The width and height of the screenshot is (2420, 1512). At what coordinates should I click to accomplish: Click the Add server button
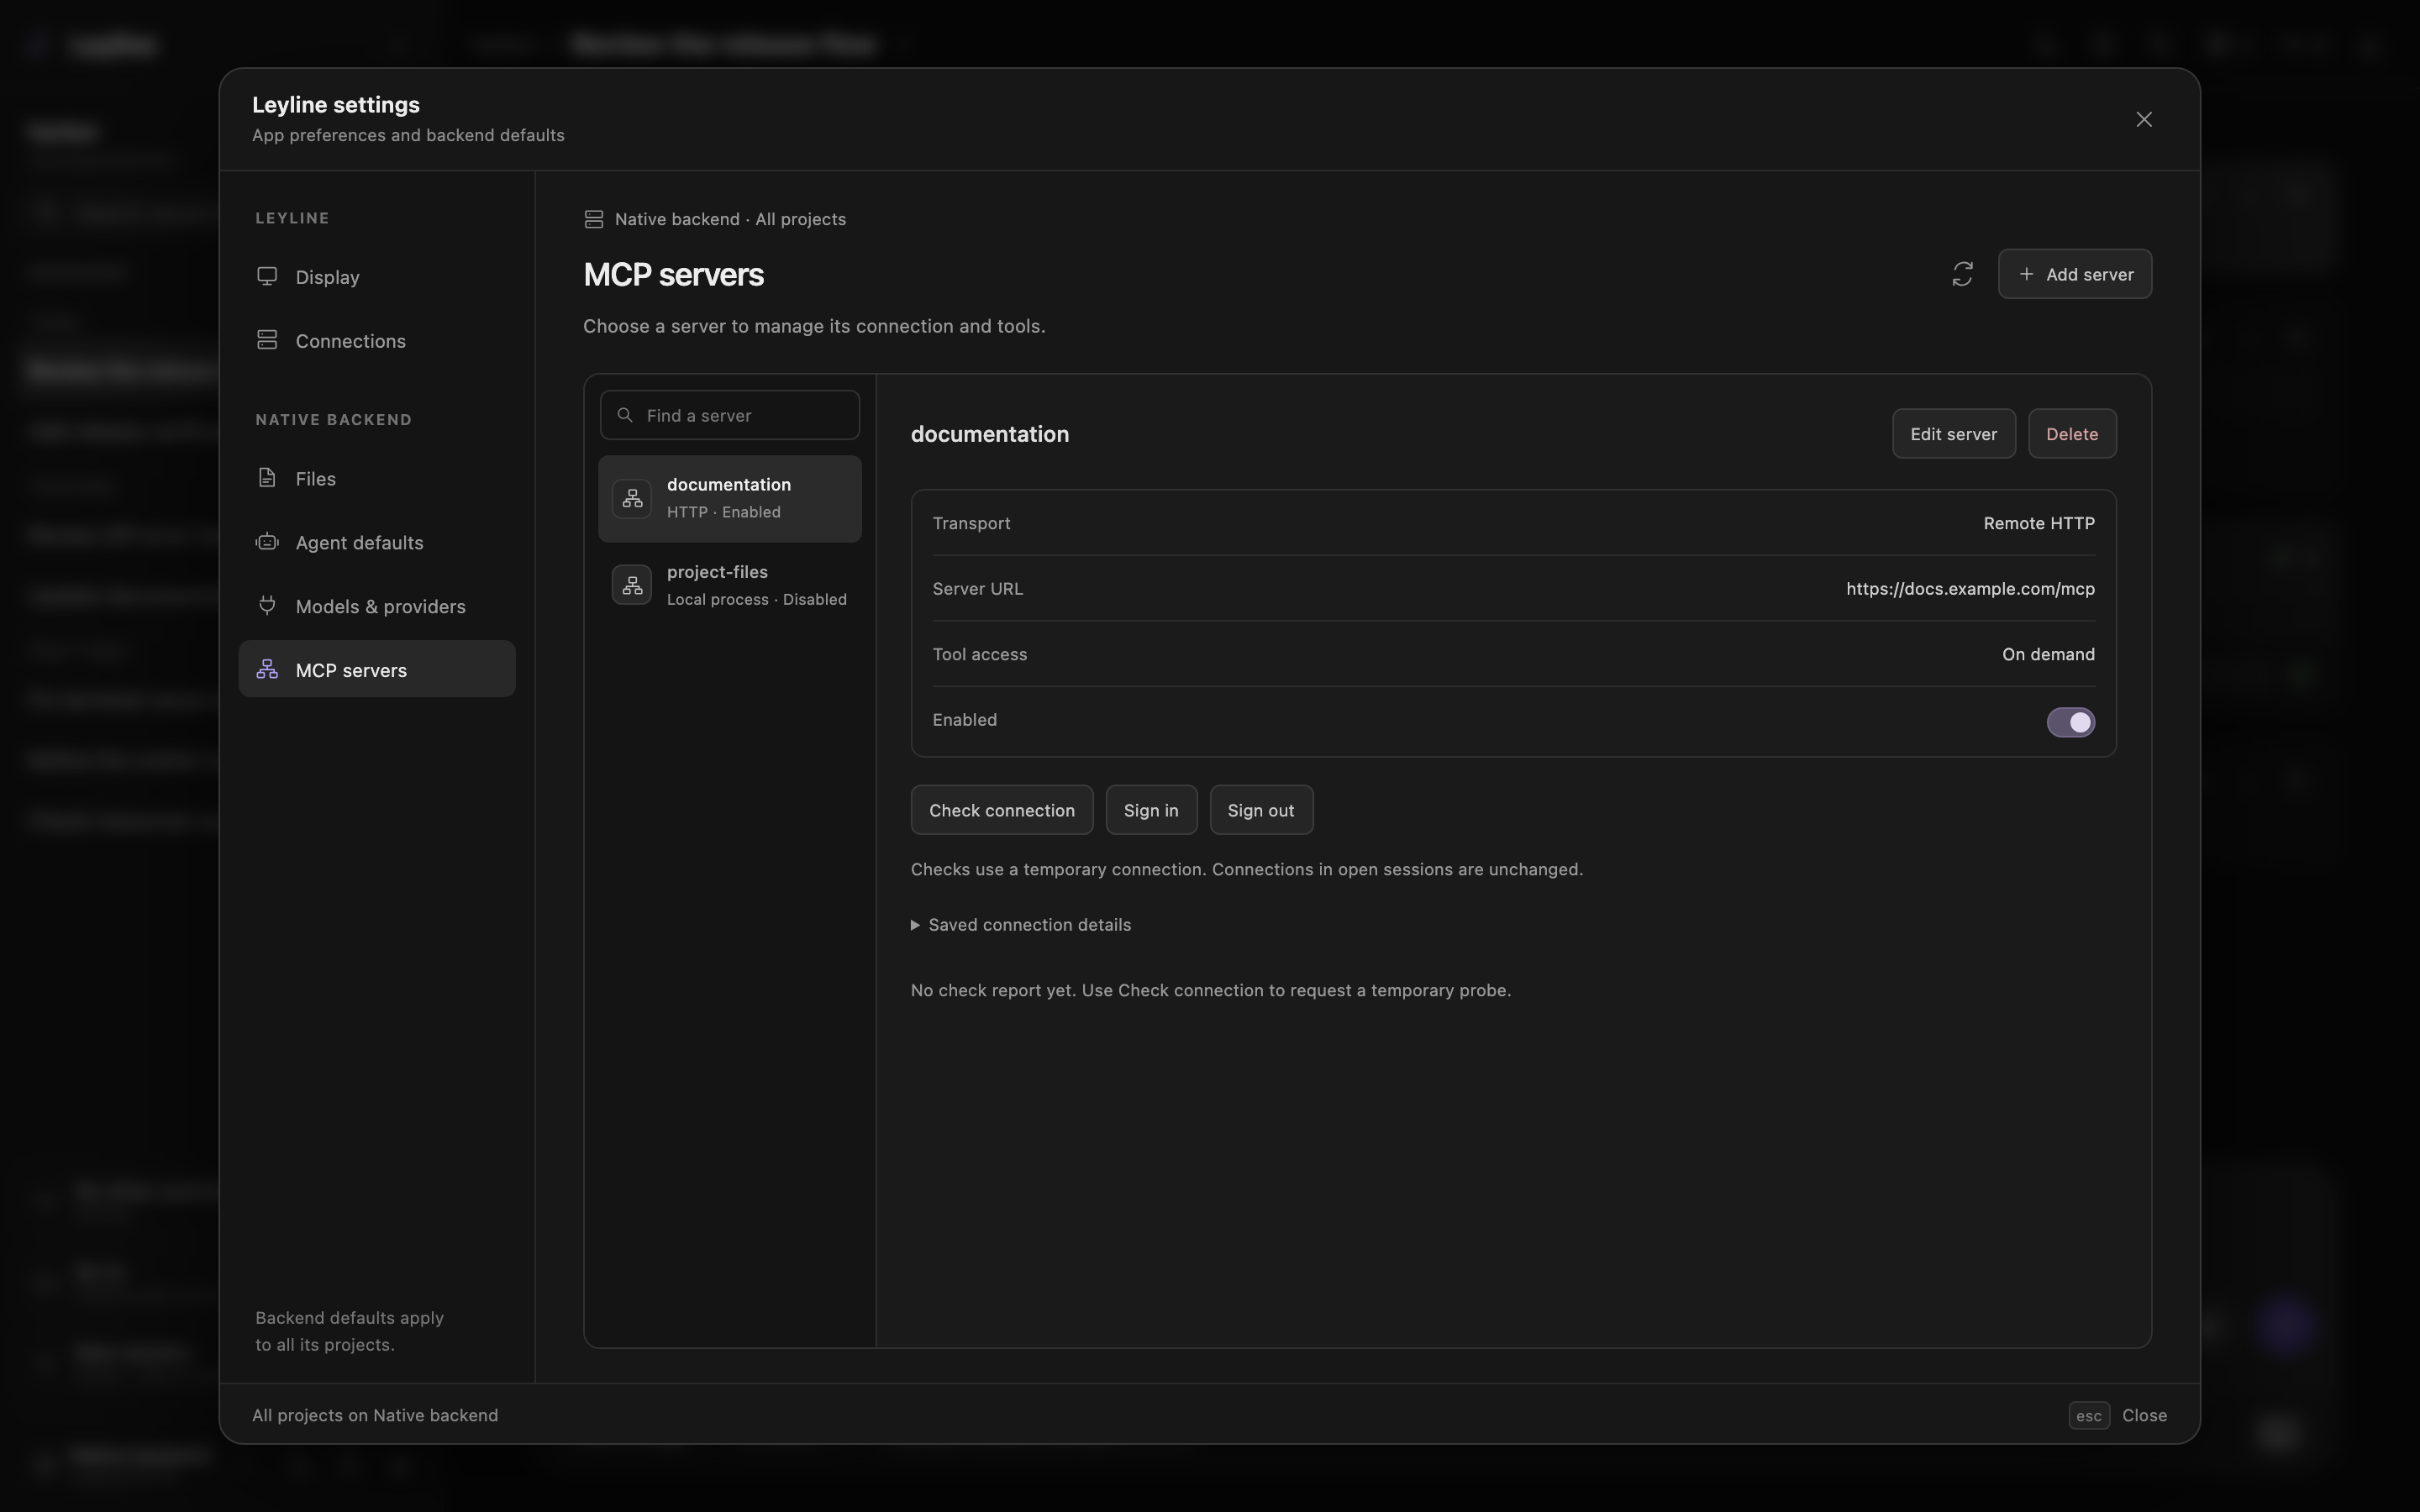[x=2075, y=274]
